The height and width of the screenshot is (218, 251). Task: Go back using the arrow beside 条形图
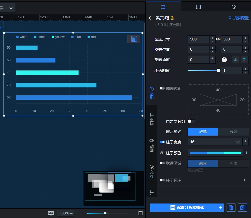point(150,18)
